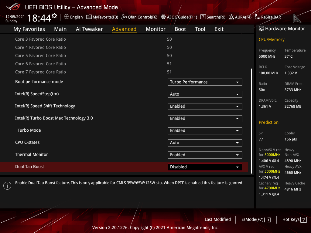Viewport: 311px width, 233px height.
Task: Click the ReSize BAR label
Action: (x=271, y=17)
